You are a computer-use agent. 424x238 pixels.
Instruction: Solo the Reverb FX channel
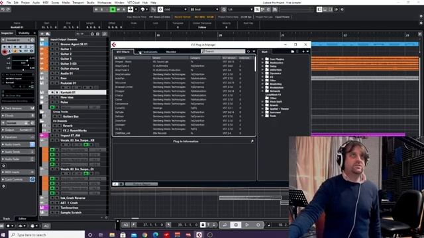[60, 126]
